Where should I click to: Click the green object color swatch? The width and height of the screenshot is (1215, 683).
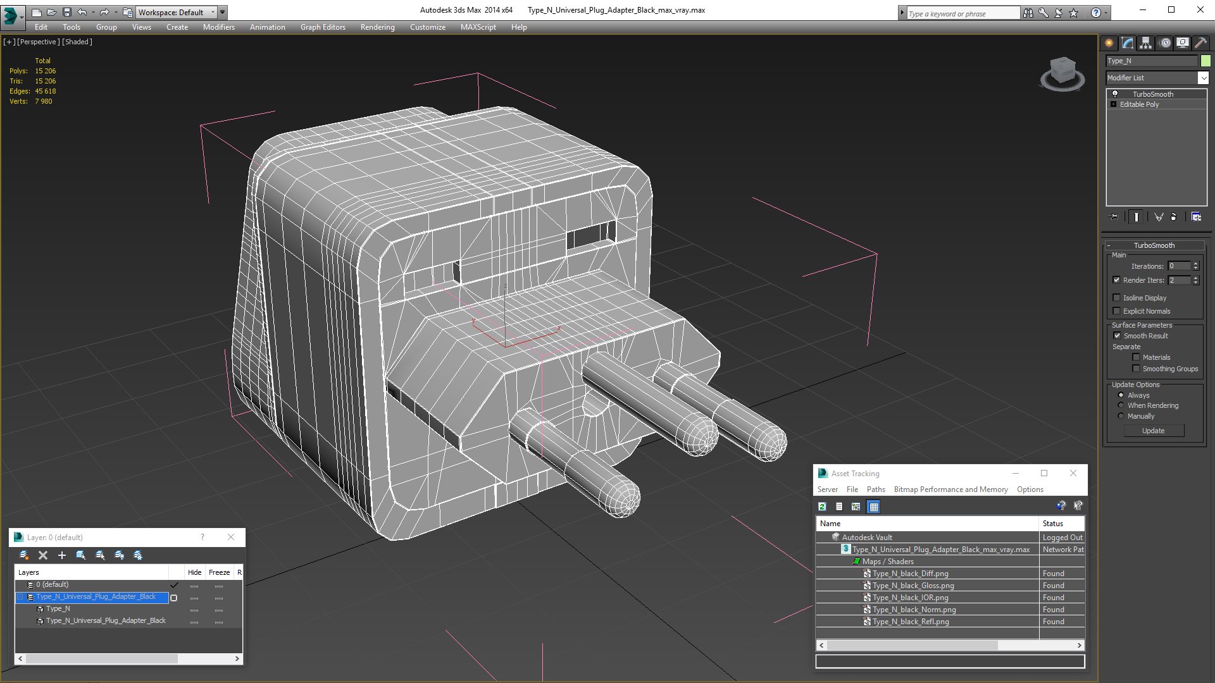(1206, 61)
